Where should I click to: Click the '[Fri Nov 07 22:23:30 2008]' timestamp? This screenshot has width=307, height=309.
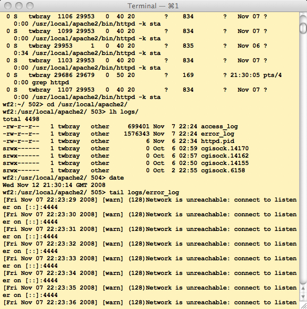50,214
